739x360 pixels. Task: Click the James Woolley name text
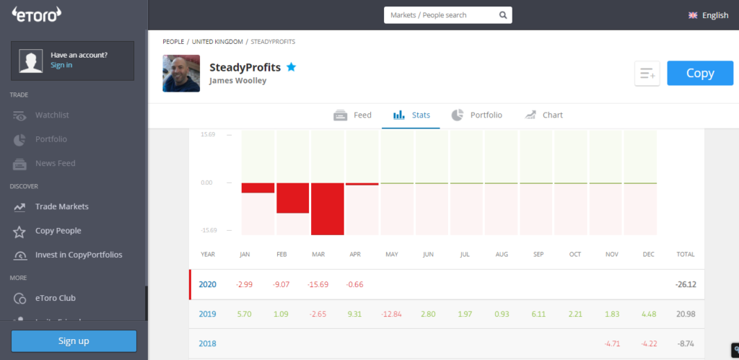coord(238,81)
